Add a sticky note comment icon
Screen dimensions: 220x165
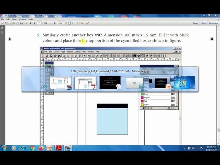78,23
